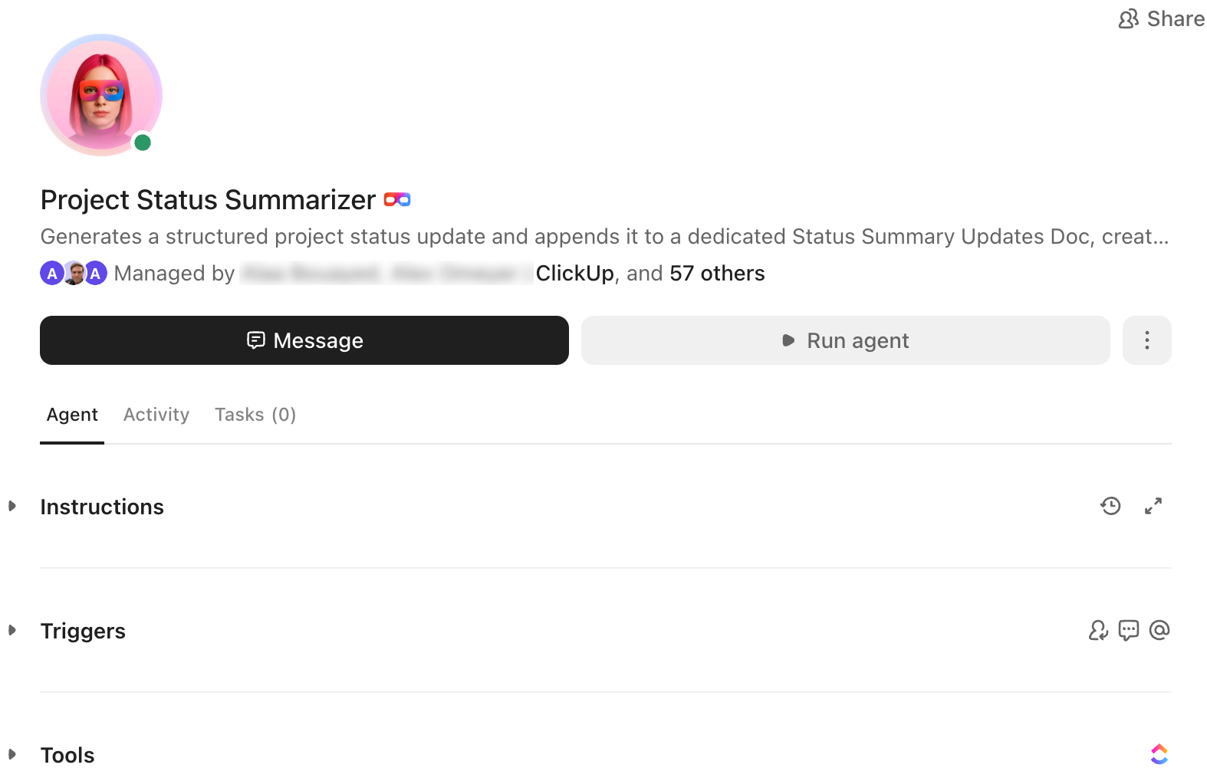Open the three-dot options menu

tap(1146, 340)
